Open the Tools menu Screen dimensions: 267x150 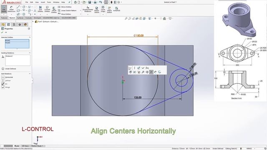pos(49,2)
